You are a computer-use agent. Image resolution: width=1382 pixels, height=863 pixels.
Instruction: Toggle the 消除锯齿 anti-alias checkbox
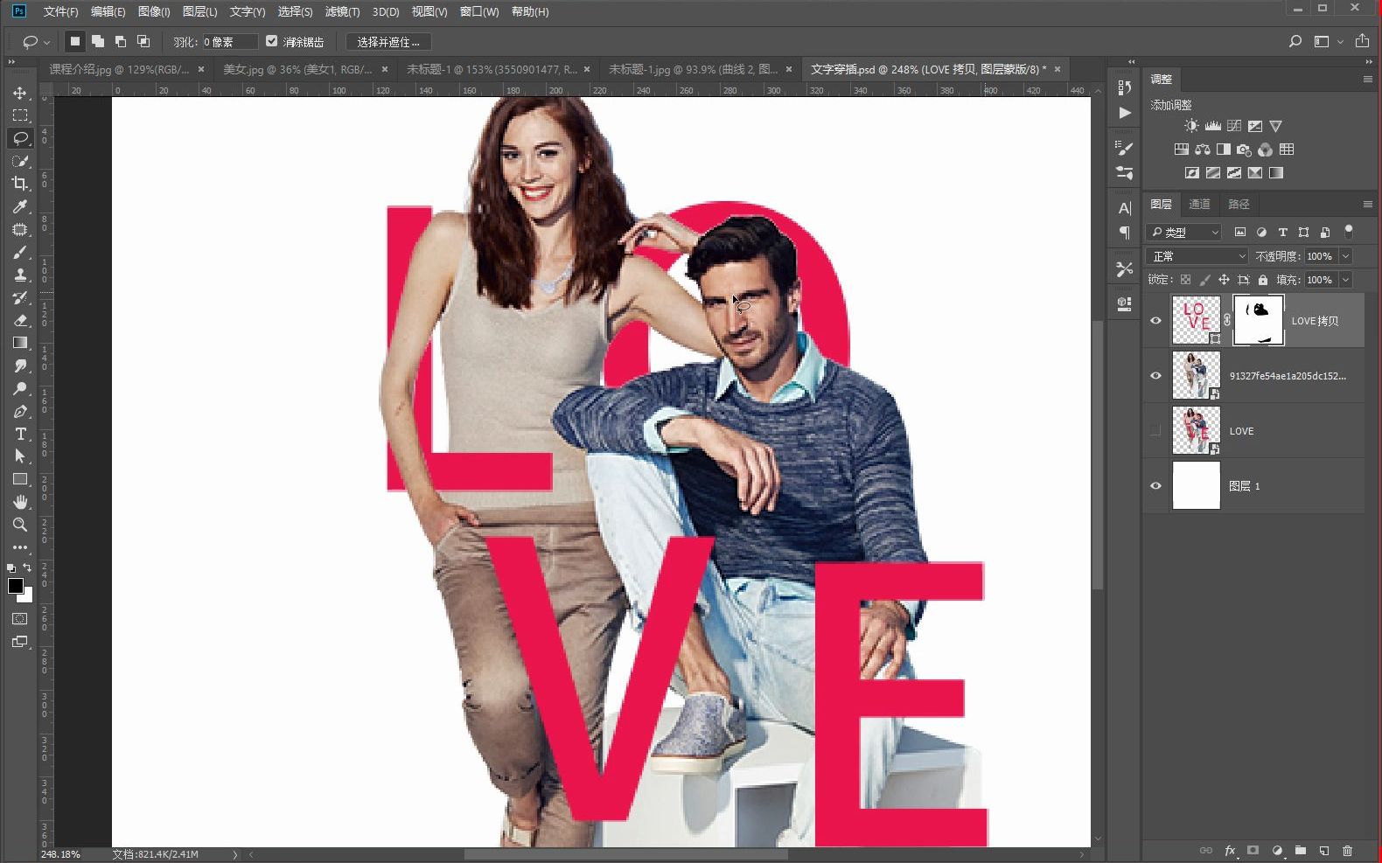tap(272, 41)
